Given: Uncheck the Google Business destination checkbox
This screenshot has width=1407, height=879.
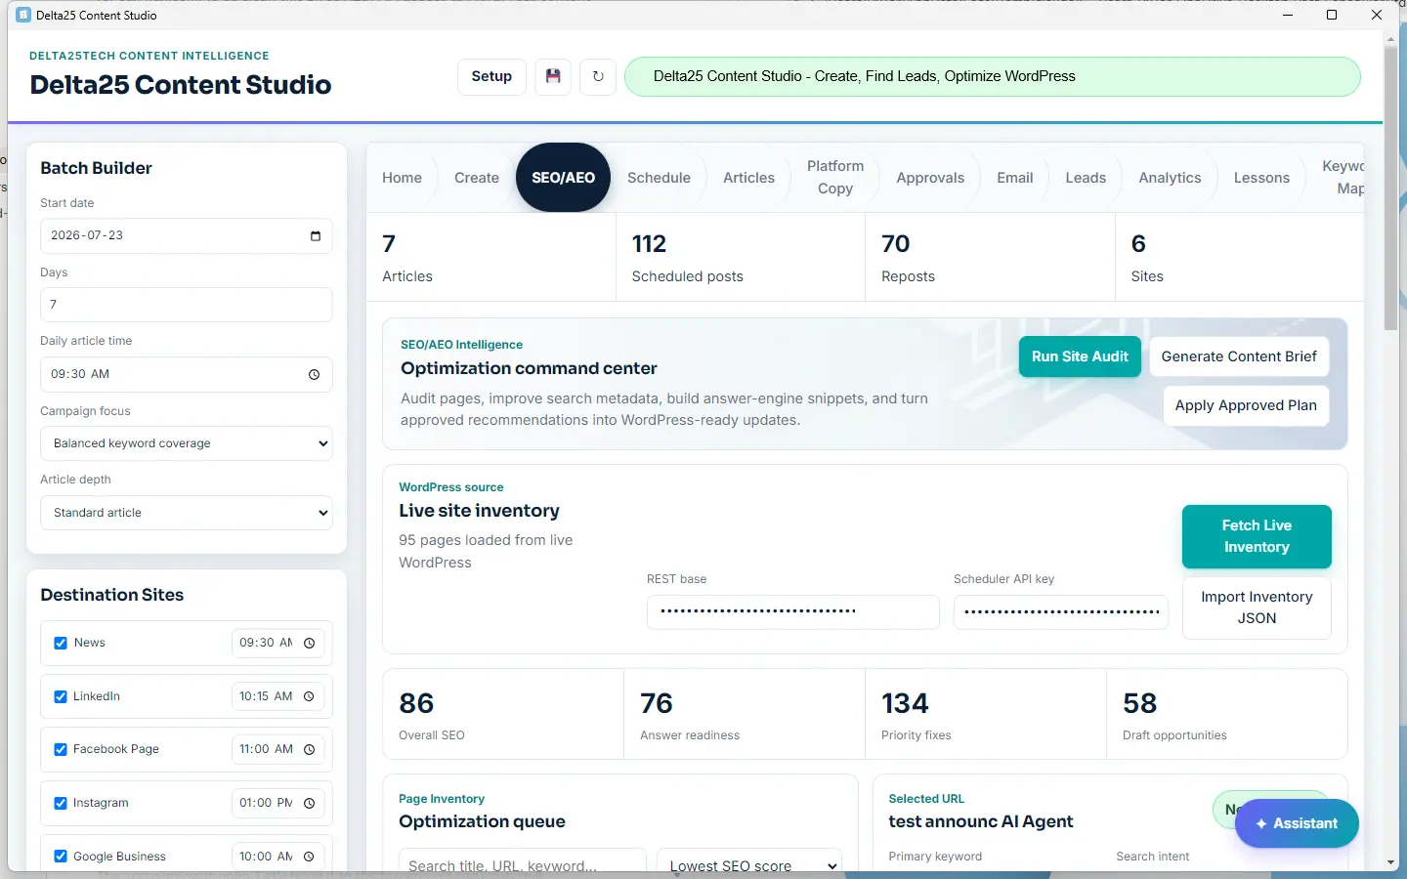Looking at the screenshot, I should point(61,857).
